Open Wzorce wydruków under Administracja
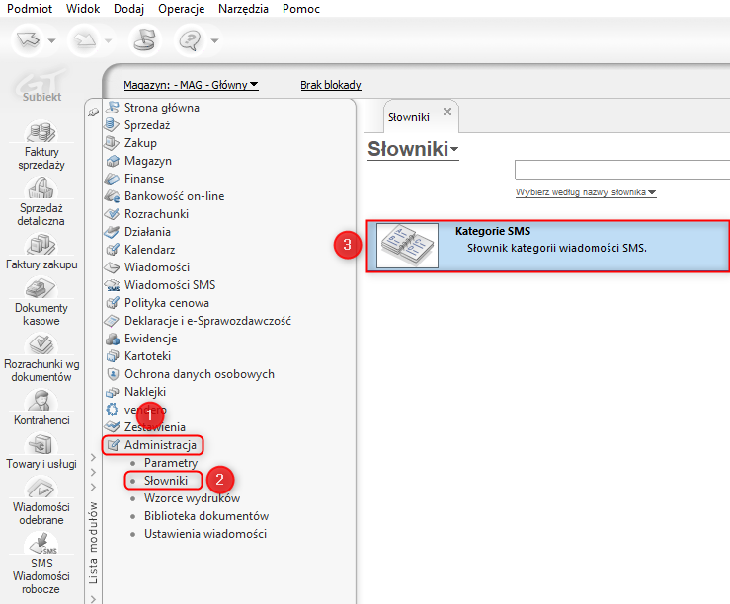Viewport: 730px width, 604px height. pyautogui.click(x=192, y=498)
